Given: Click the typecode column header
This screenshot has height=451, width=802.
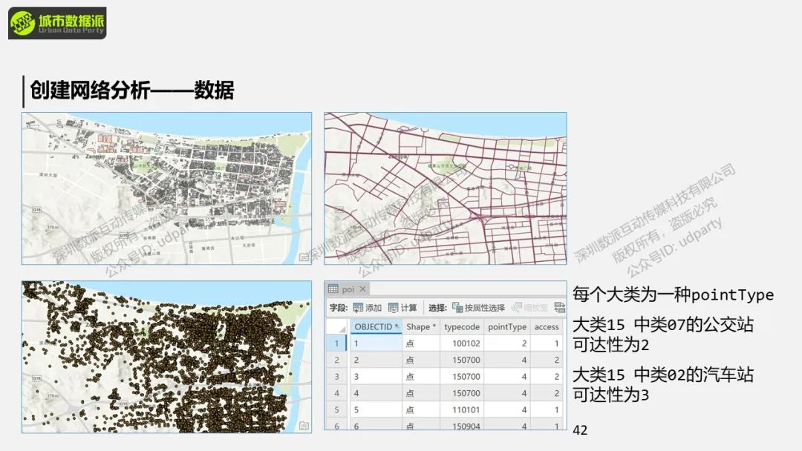Looking at the screenshot, I should click(x=462, y=327).
